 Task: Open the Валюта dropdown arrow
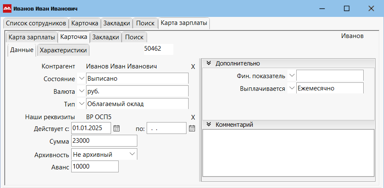point(81,91)
